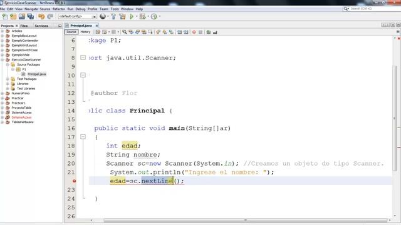
Task: Open the Refactor menu
Action: [x=59, y=9]
